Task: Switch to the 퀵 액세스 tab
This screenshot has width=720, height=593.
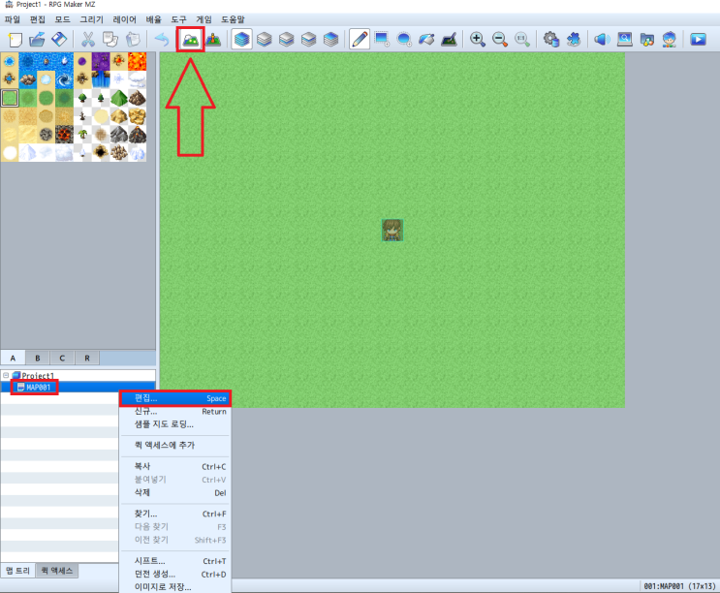Action: point(57,571)
